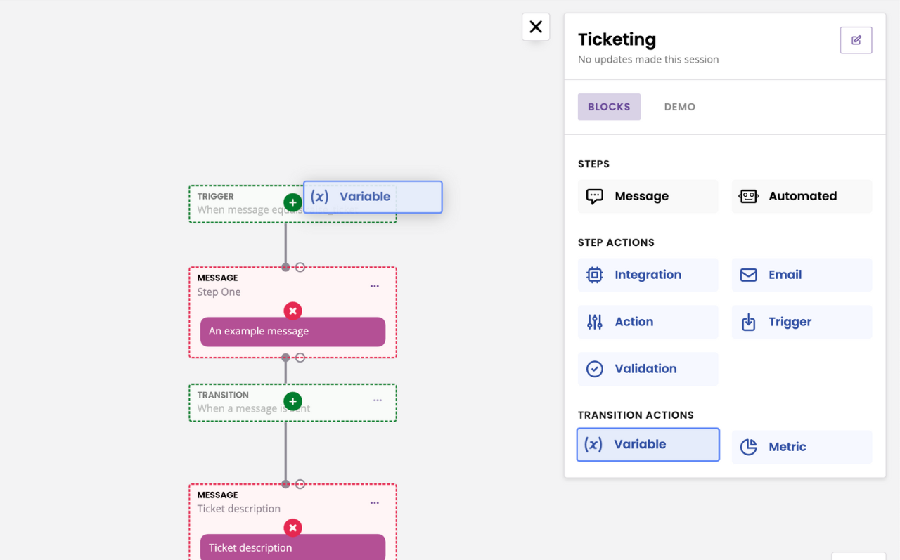900x560 pixels.
Task: Click the Validation step action
Action: (648, 369)
